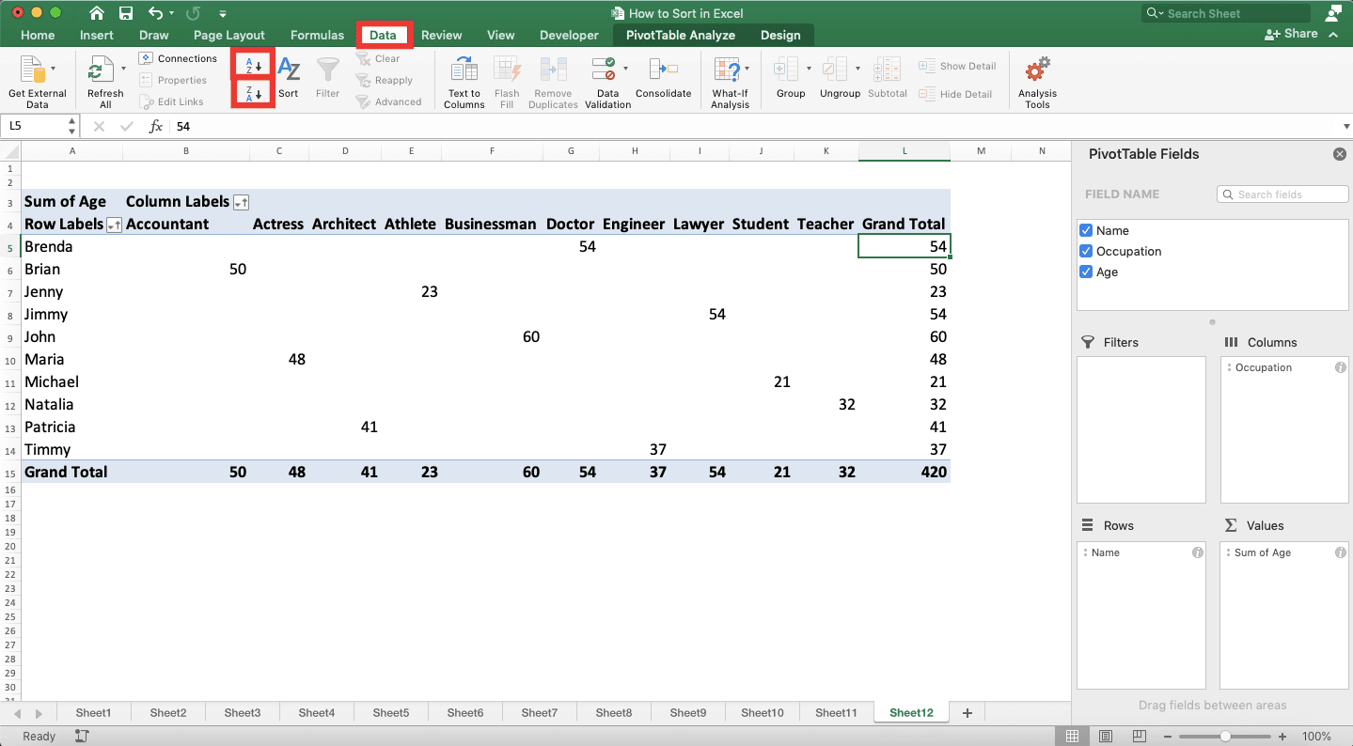Click the Remove Duplicates icon
Screen dimensions: 1353x746
(x=553, y=70)
